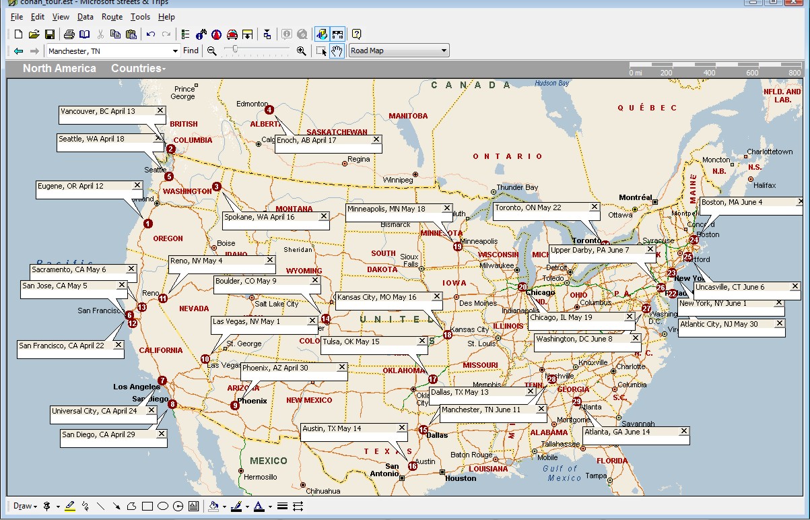Select the oval shape tool
The height and width of the screenshot is (520, 810).
[162, 506]
